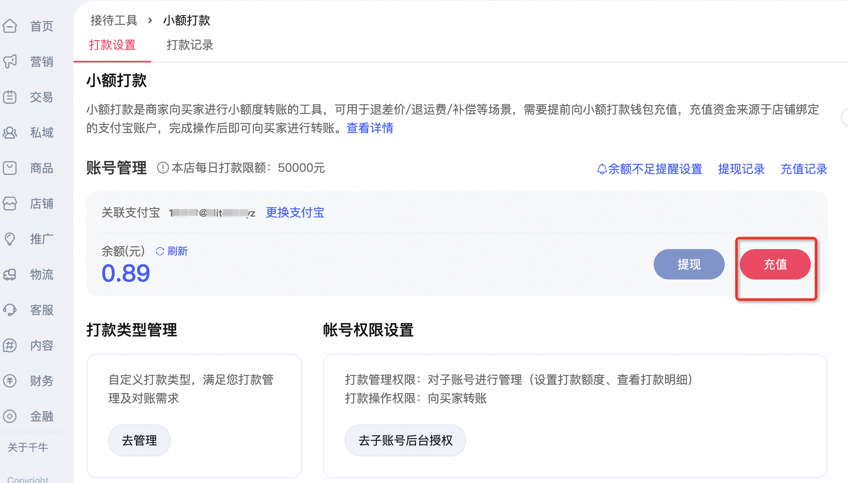Image resolution: width=848 pixels, height=483 pixels.
Task: Click the 财务 yen icon
Action: coord(10,381)
